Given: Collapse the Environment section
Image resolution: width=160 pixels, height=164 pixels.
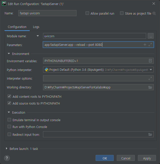Looking at the screenshot, I should 9,54.
